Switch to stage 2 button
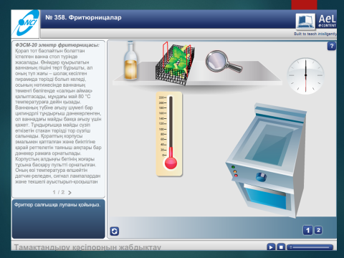 click(x=318, y=230)
